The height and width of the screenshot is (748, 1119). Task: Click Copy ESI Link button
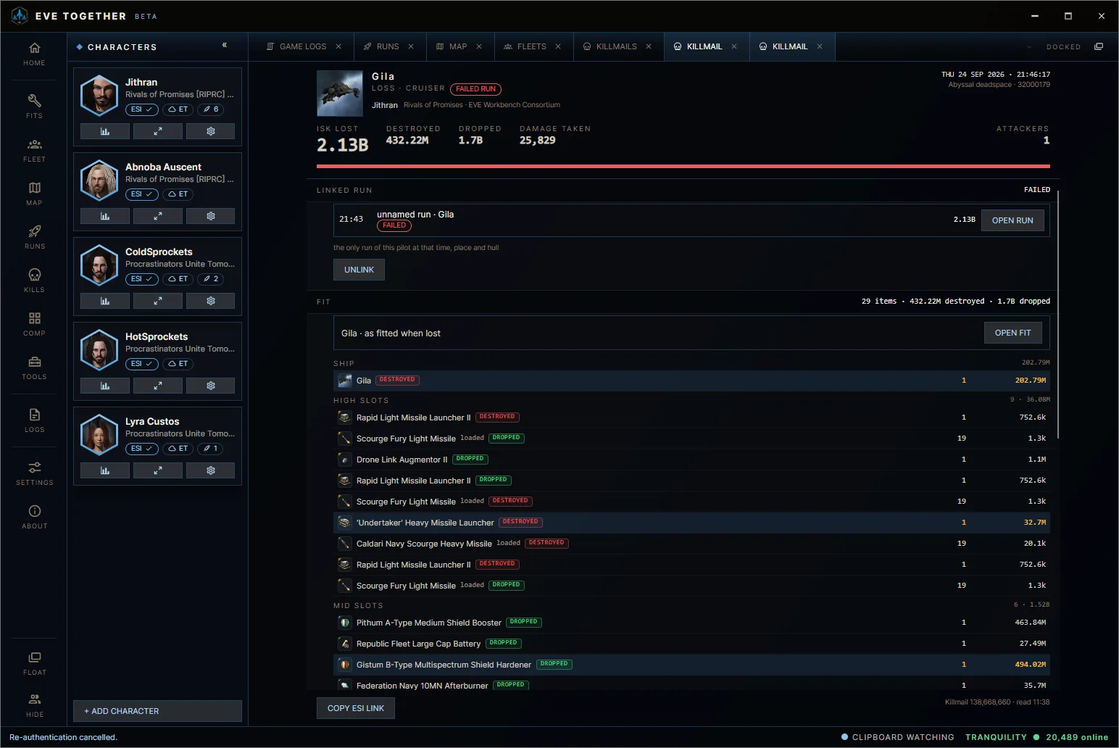pyautogui.click(x=356, y=708)
